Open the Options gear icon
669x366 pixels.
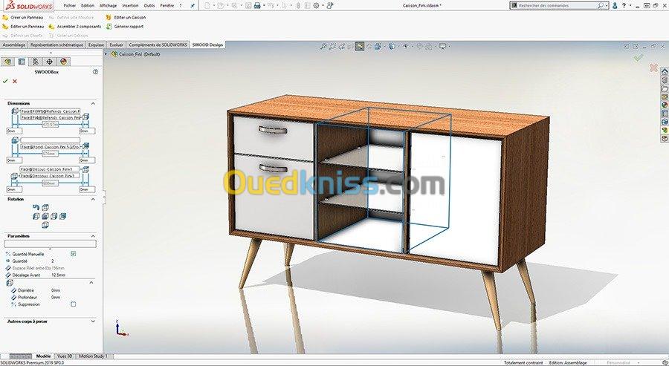317,5
